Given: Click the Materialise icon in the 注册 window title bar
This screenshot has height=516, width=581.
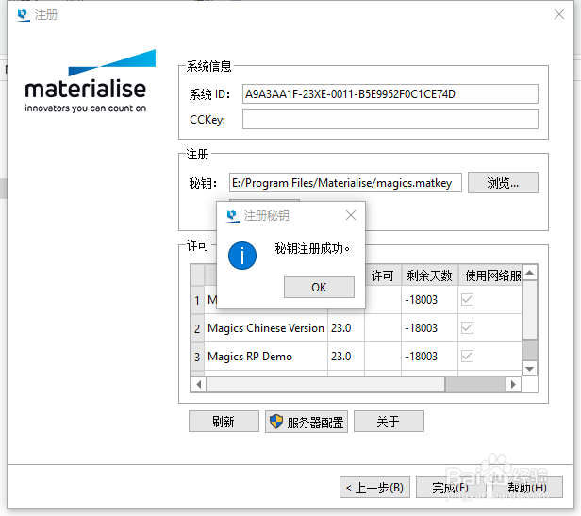Looking at the screenshot, I should point(24,15).
